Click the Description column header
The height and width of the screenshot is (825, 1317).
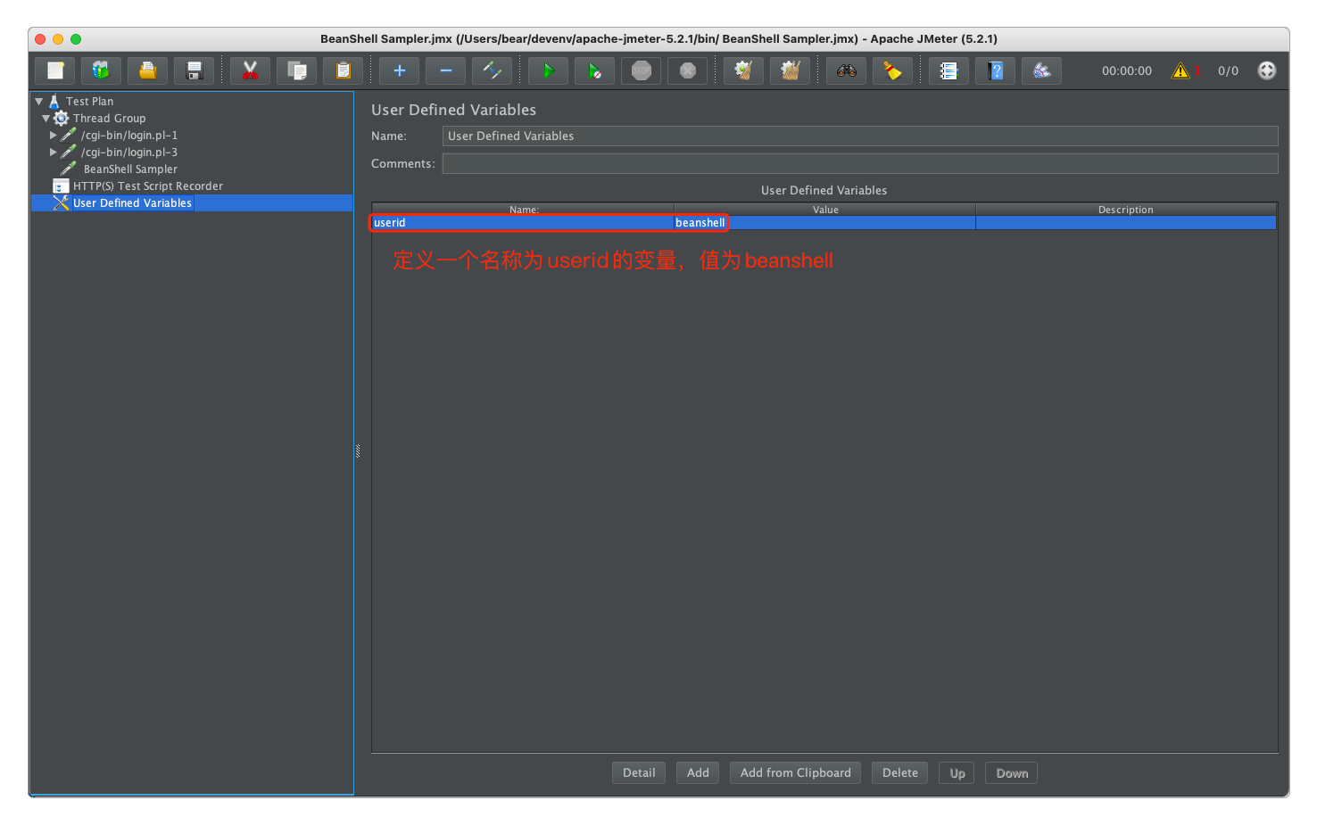coord(1126,210)
